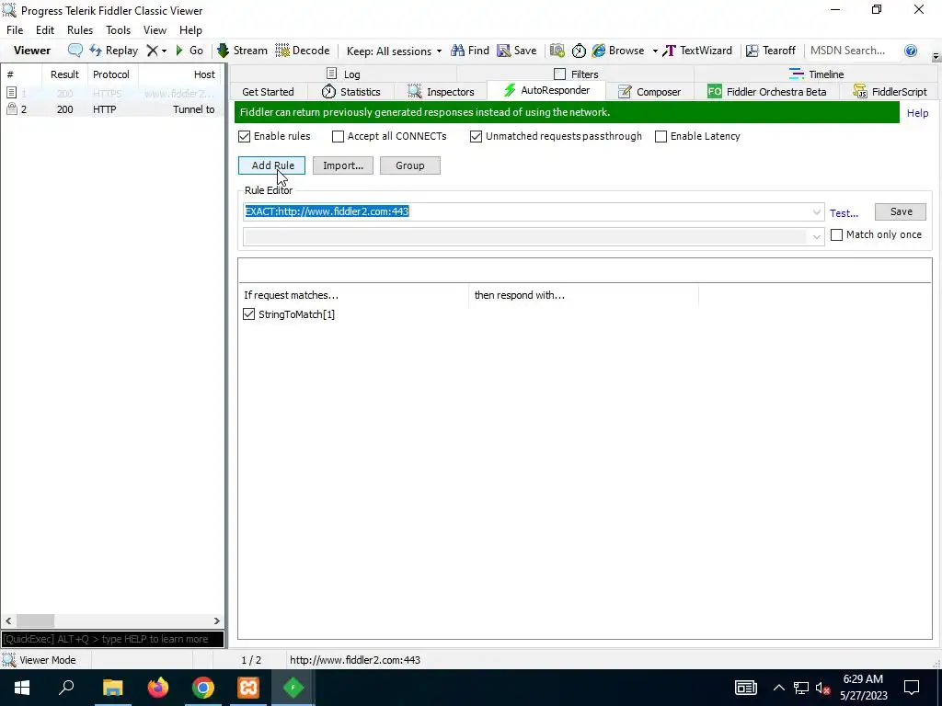This screenshot has height=706, width=942.
Task: Click the session list horizontal scrollbar thumb
Action: (35, 621)
